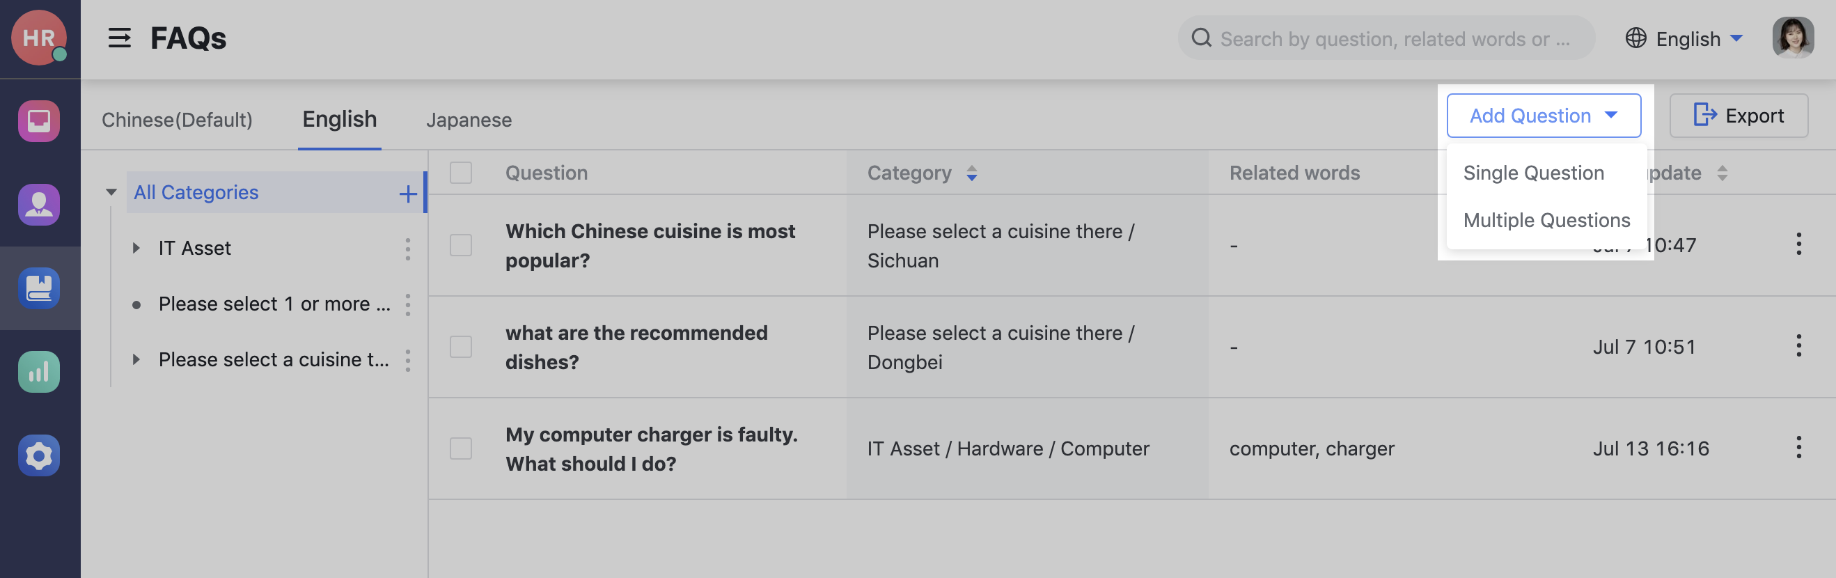Collapse the All Categories tree

click(x=111, y=192)
